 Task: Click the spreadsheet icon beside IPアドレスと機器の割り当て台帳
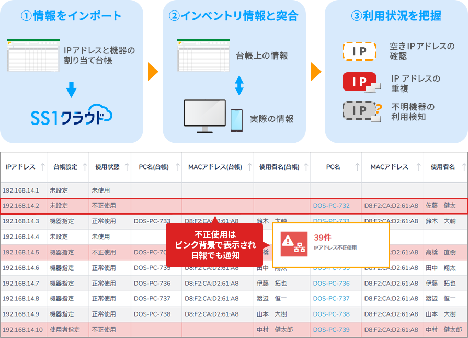(x=33, y=55)
